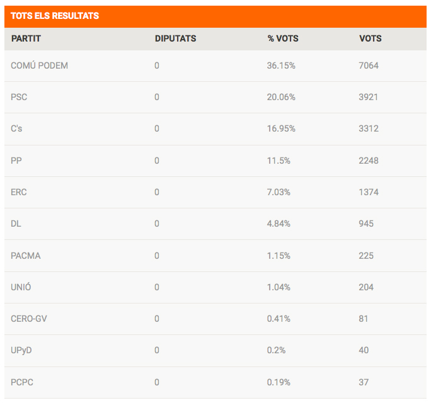The width and height of the screenshot is (431, 403).
Task: Click the PP party name
Action: (16, 161)
